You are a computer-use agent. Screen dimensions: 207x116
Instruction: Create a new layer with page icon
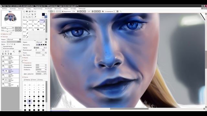pos(3,52)
